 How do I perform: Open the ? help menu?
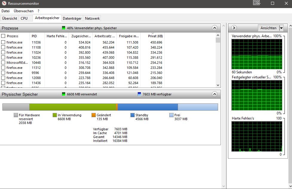click(x=38, y=11)
